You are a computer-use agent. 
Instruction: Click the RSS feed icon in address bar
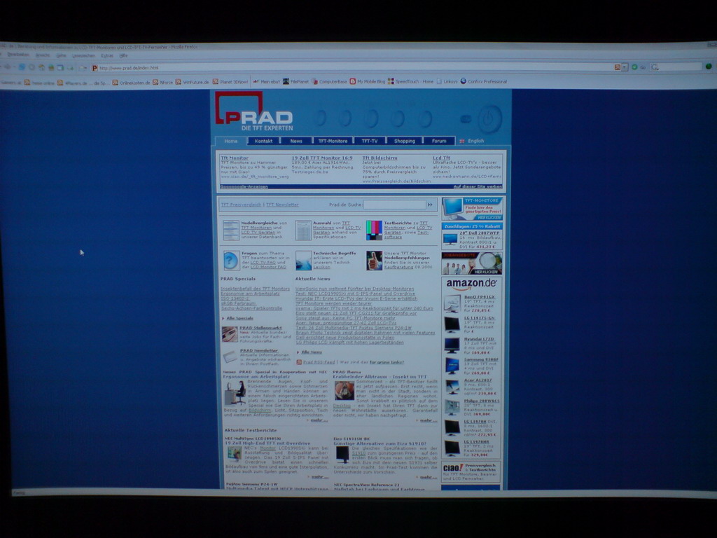pyautogui.click(x=618, y=67)
